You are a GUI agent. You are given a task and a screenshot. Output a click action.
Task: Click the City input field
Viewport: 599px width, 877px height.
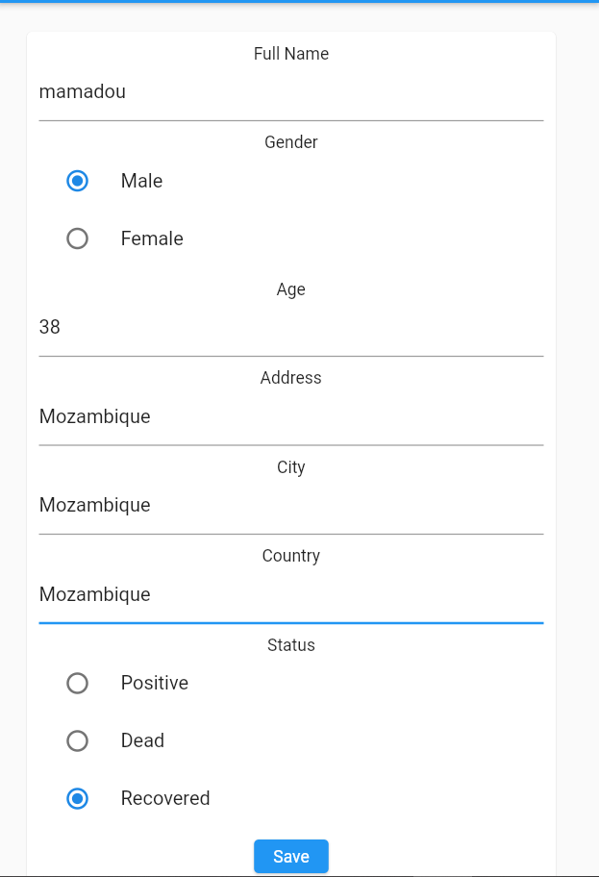(x=290, y=505)
